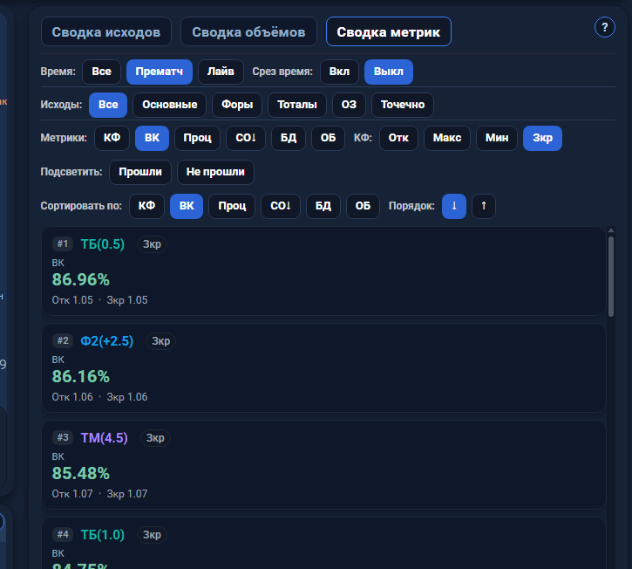Enable КФ in Метрики row
Viewport: 632px width, 569px height.
(x=112, y=138)
